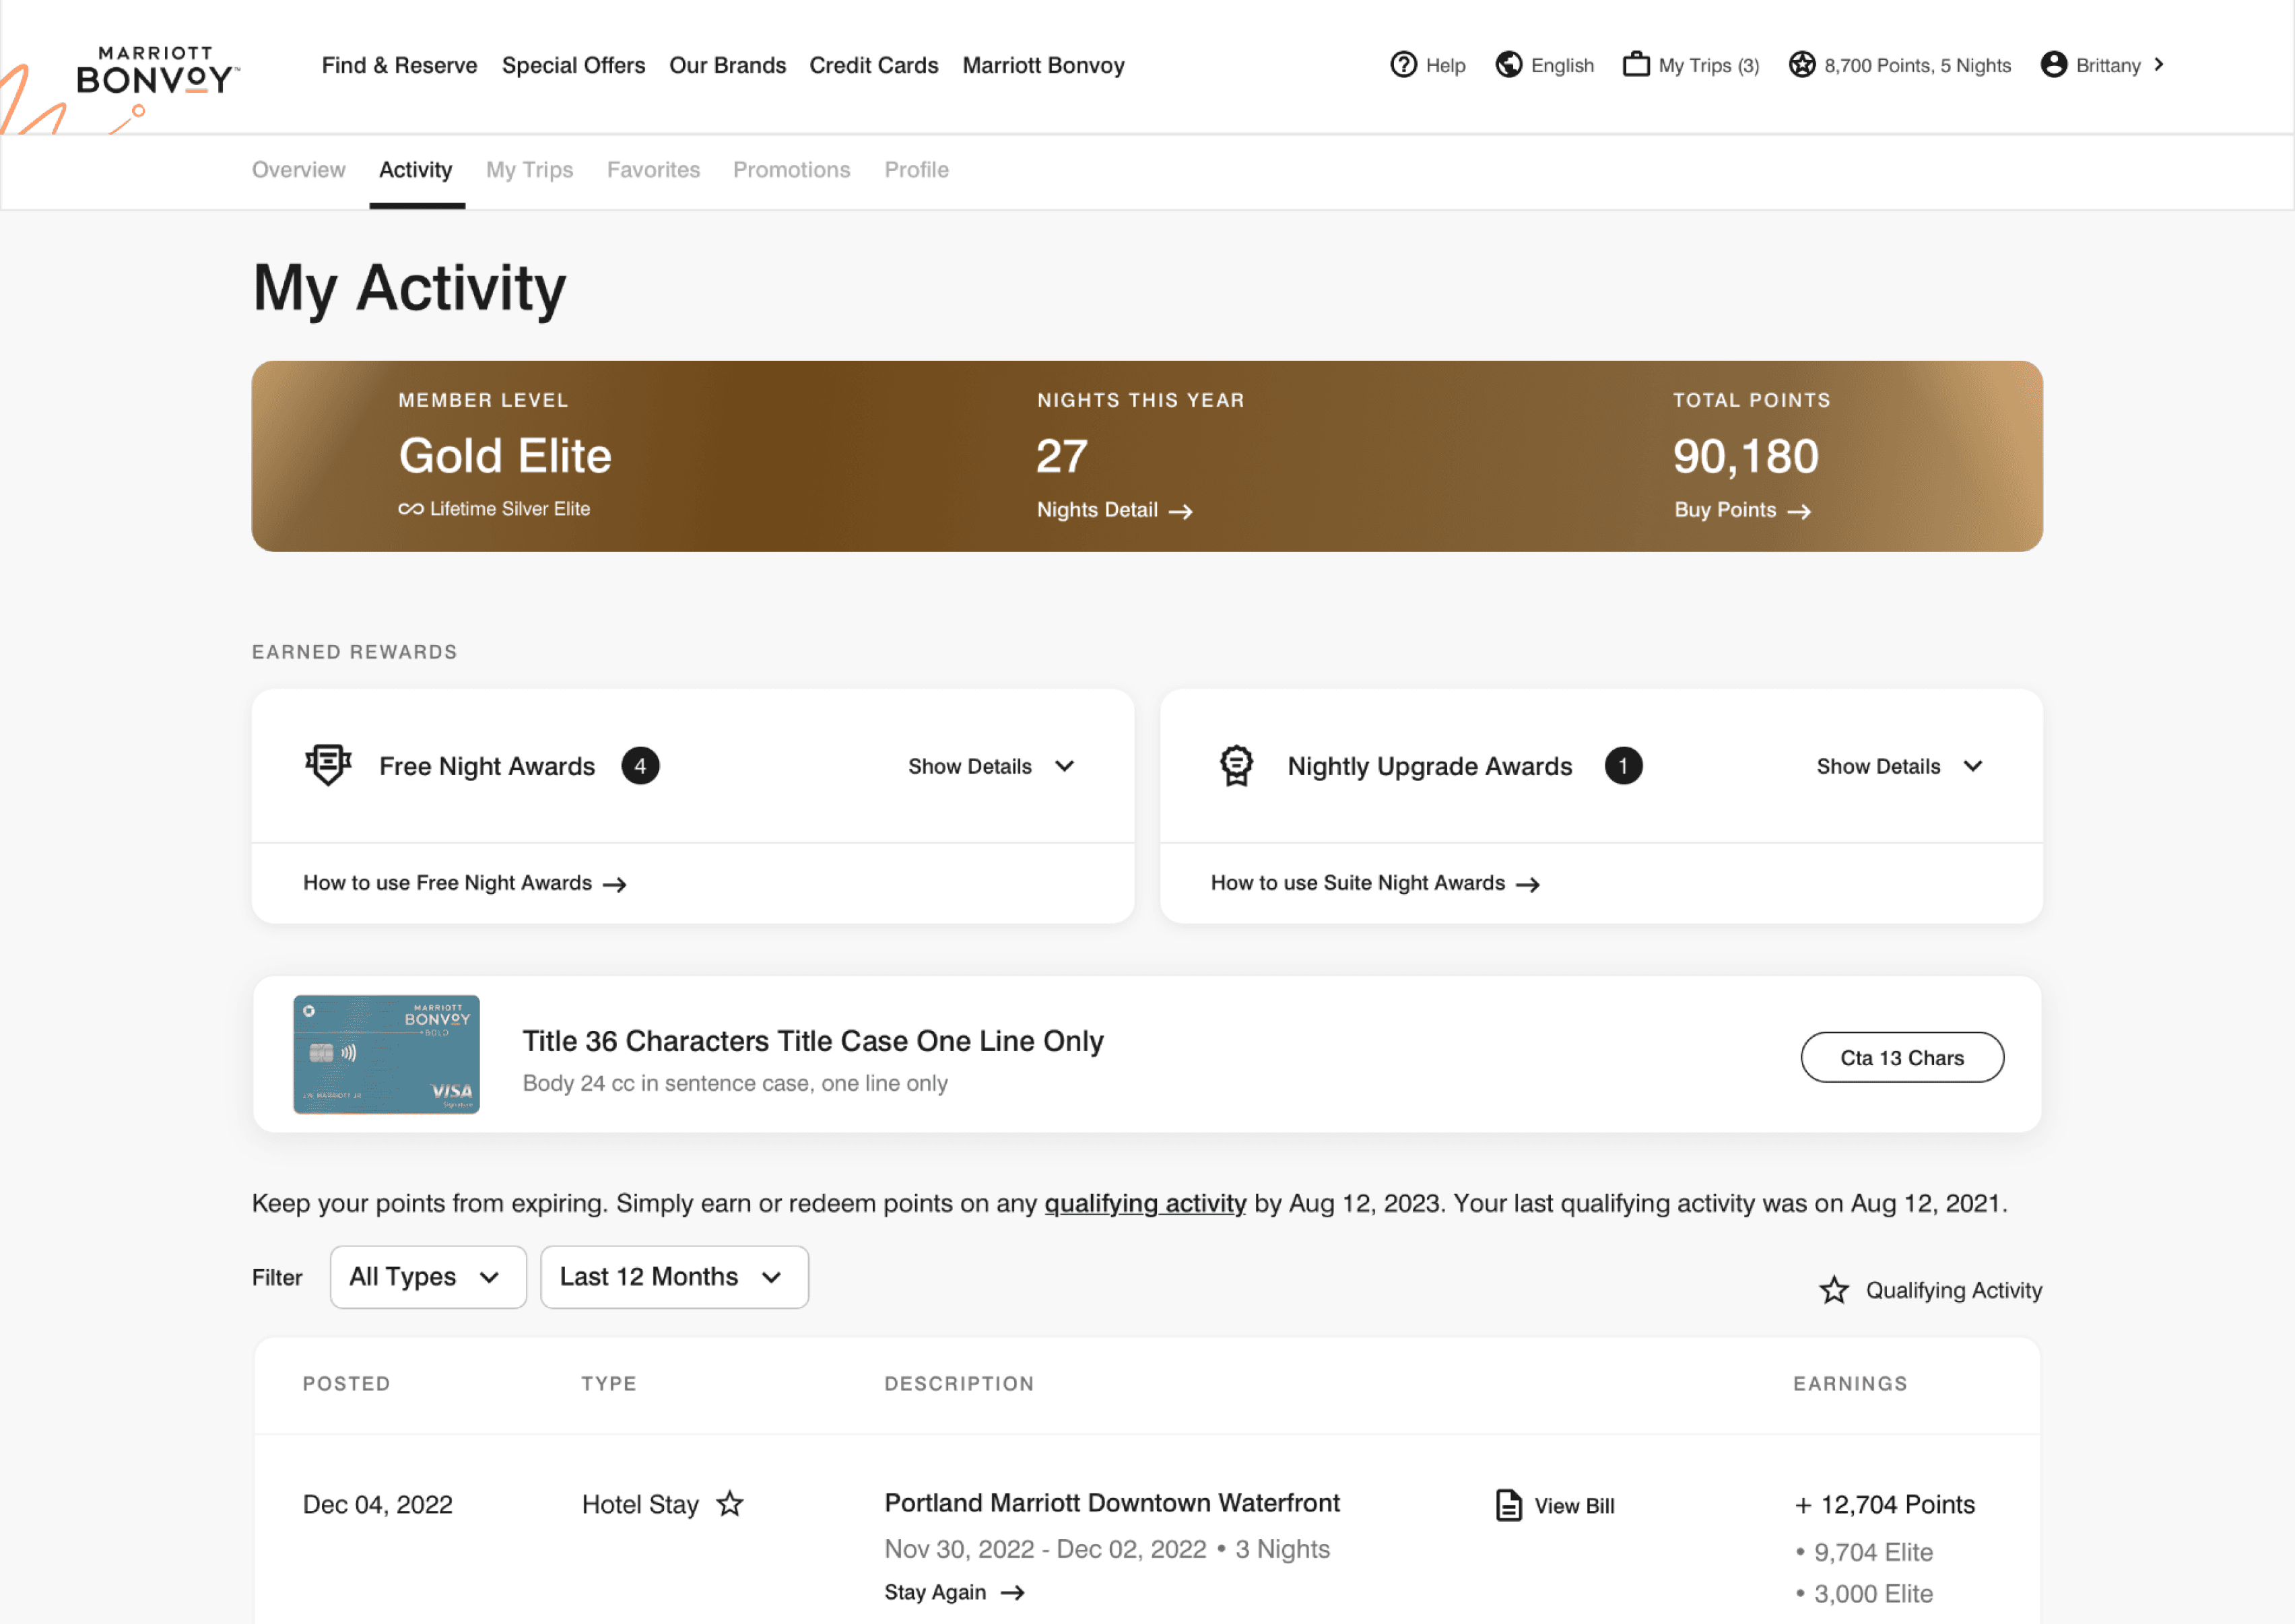Click the star next to Hotel Stay
The width and height of the screenshot is (2295, 1624).
(x=730, y=1503)
